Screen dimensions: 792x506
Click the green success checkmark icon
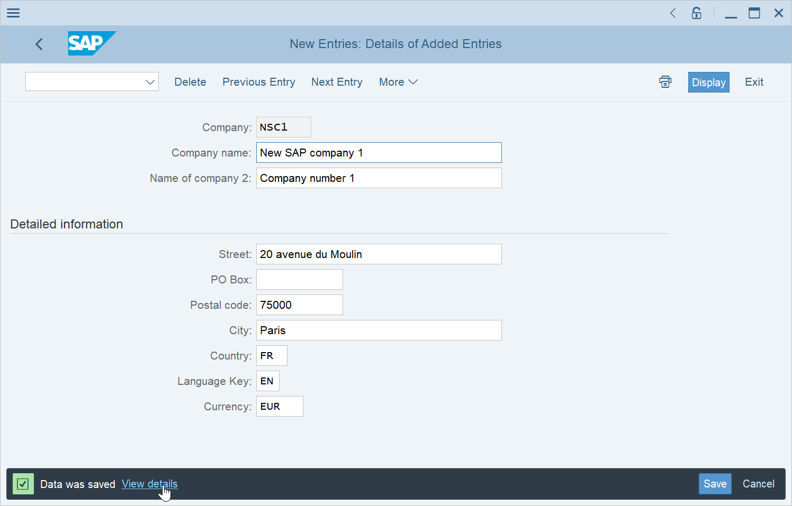coord(23,484)
